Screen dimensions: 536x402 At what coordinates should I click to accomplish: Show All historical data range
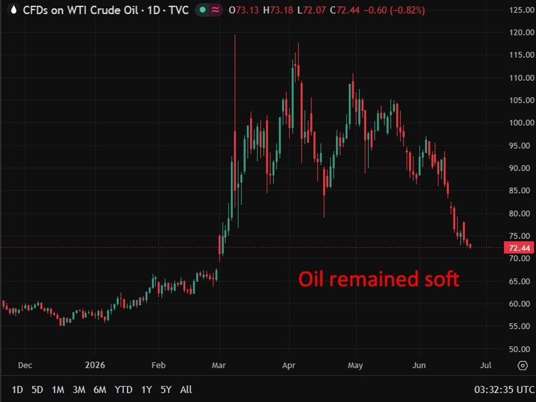[186, 389]
